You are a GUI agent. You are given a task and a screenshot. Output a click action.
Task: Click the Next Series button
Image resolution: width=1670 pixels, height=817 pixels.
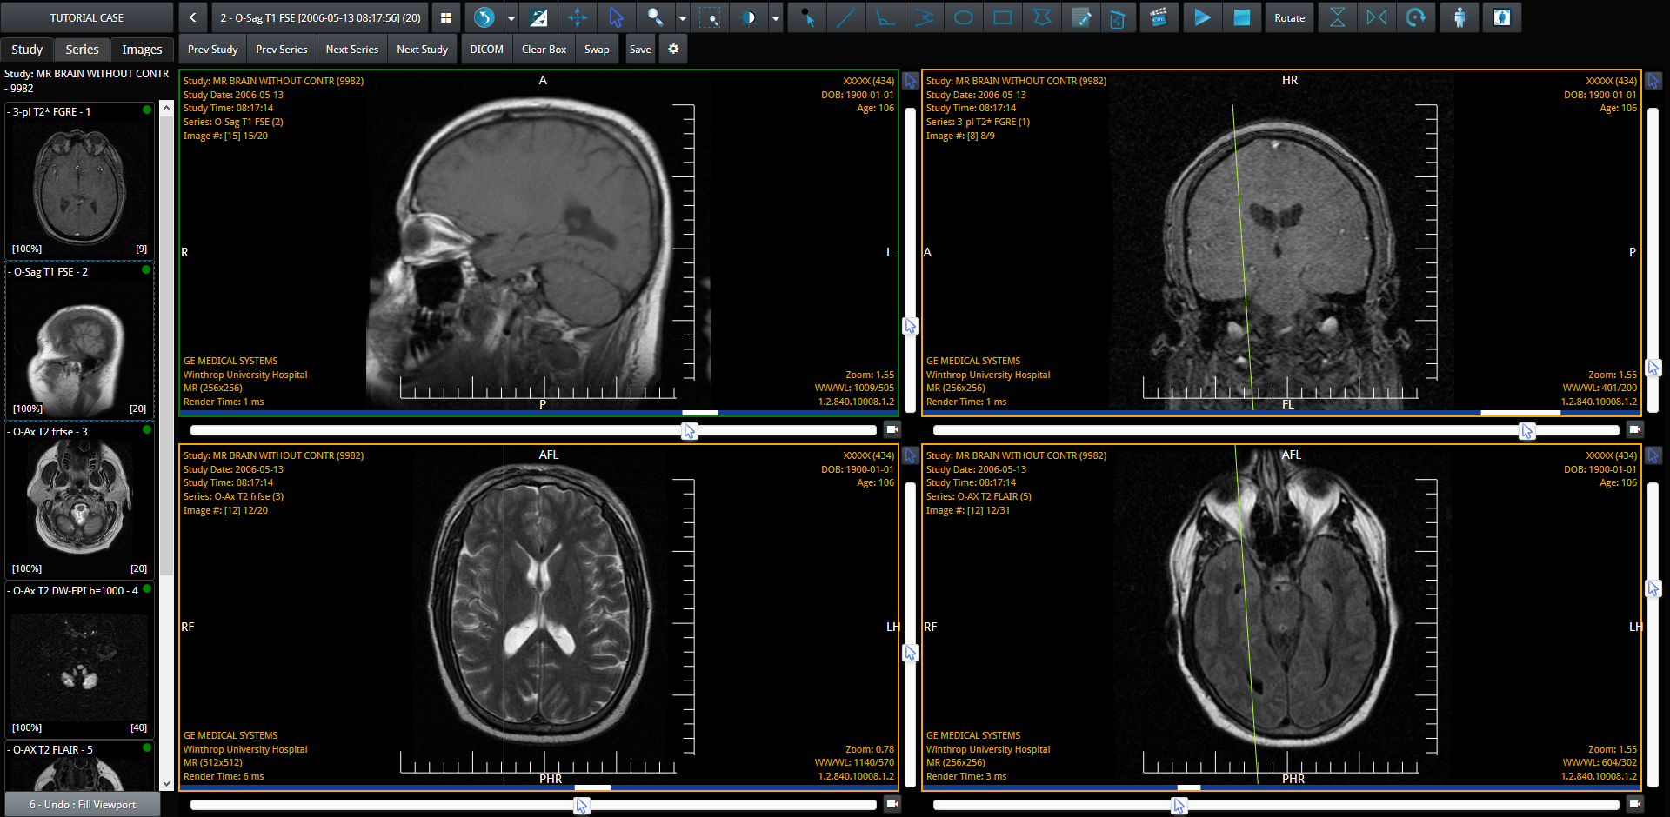351,50
